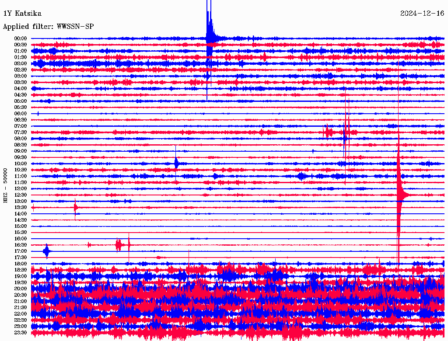
Task: Click the 11:00 time label
Action: (x=21, y=176)
